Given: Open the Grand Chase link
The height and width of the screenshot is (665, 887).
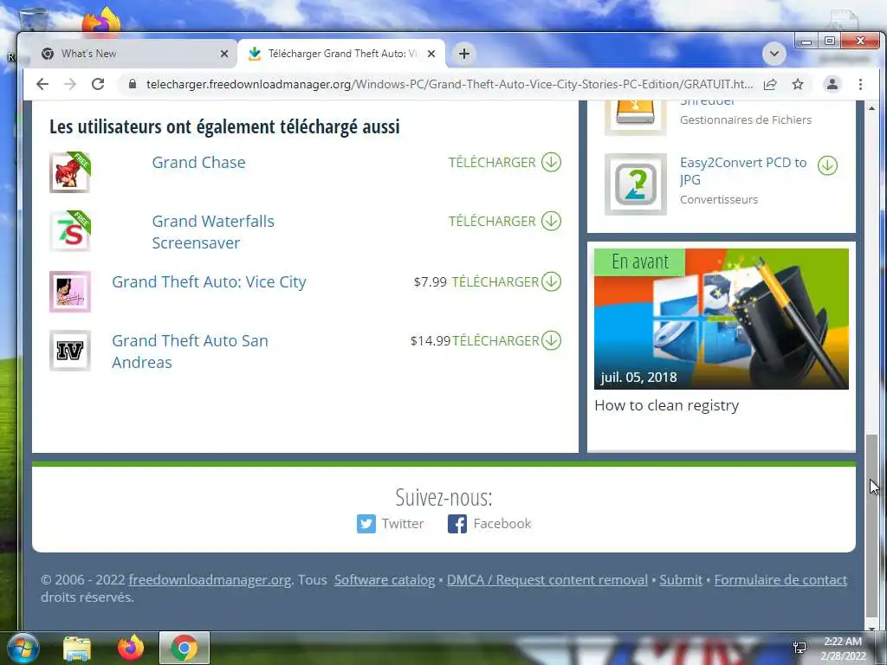Looking at the screenshot, I should [x=198, y=162].
